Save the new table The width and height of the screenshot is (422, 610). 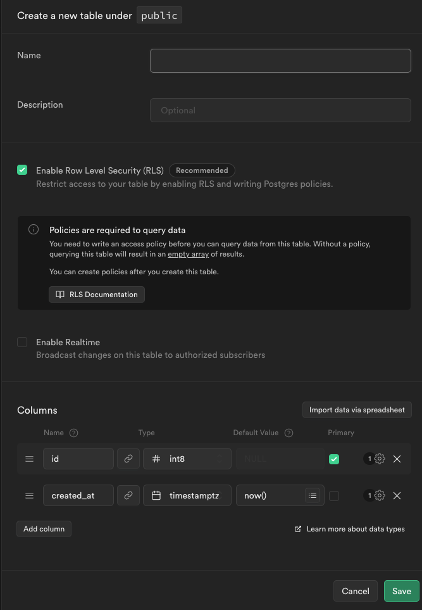[401, 591]
